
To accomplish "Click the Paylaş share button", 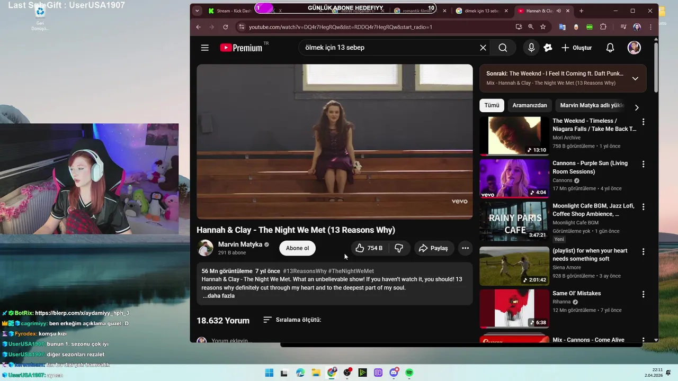I will [434, 248].
